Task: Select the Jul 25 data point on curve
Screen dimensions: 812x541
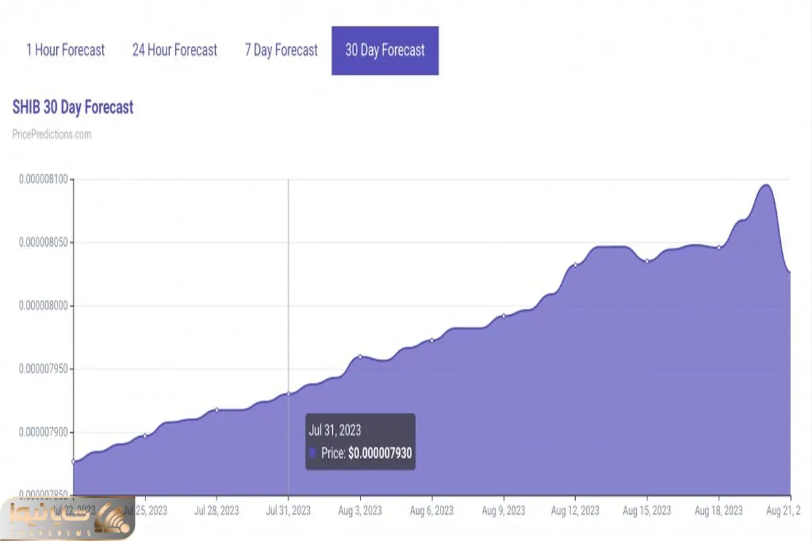Action: (145, 436)
